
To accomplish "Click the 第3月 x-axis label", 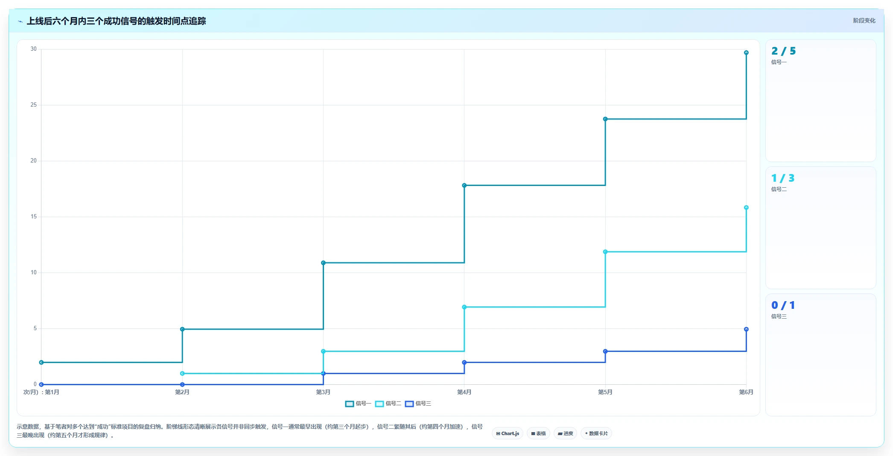I will point(323,392).
